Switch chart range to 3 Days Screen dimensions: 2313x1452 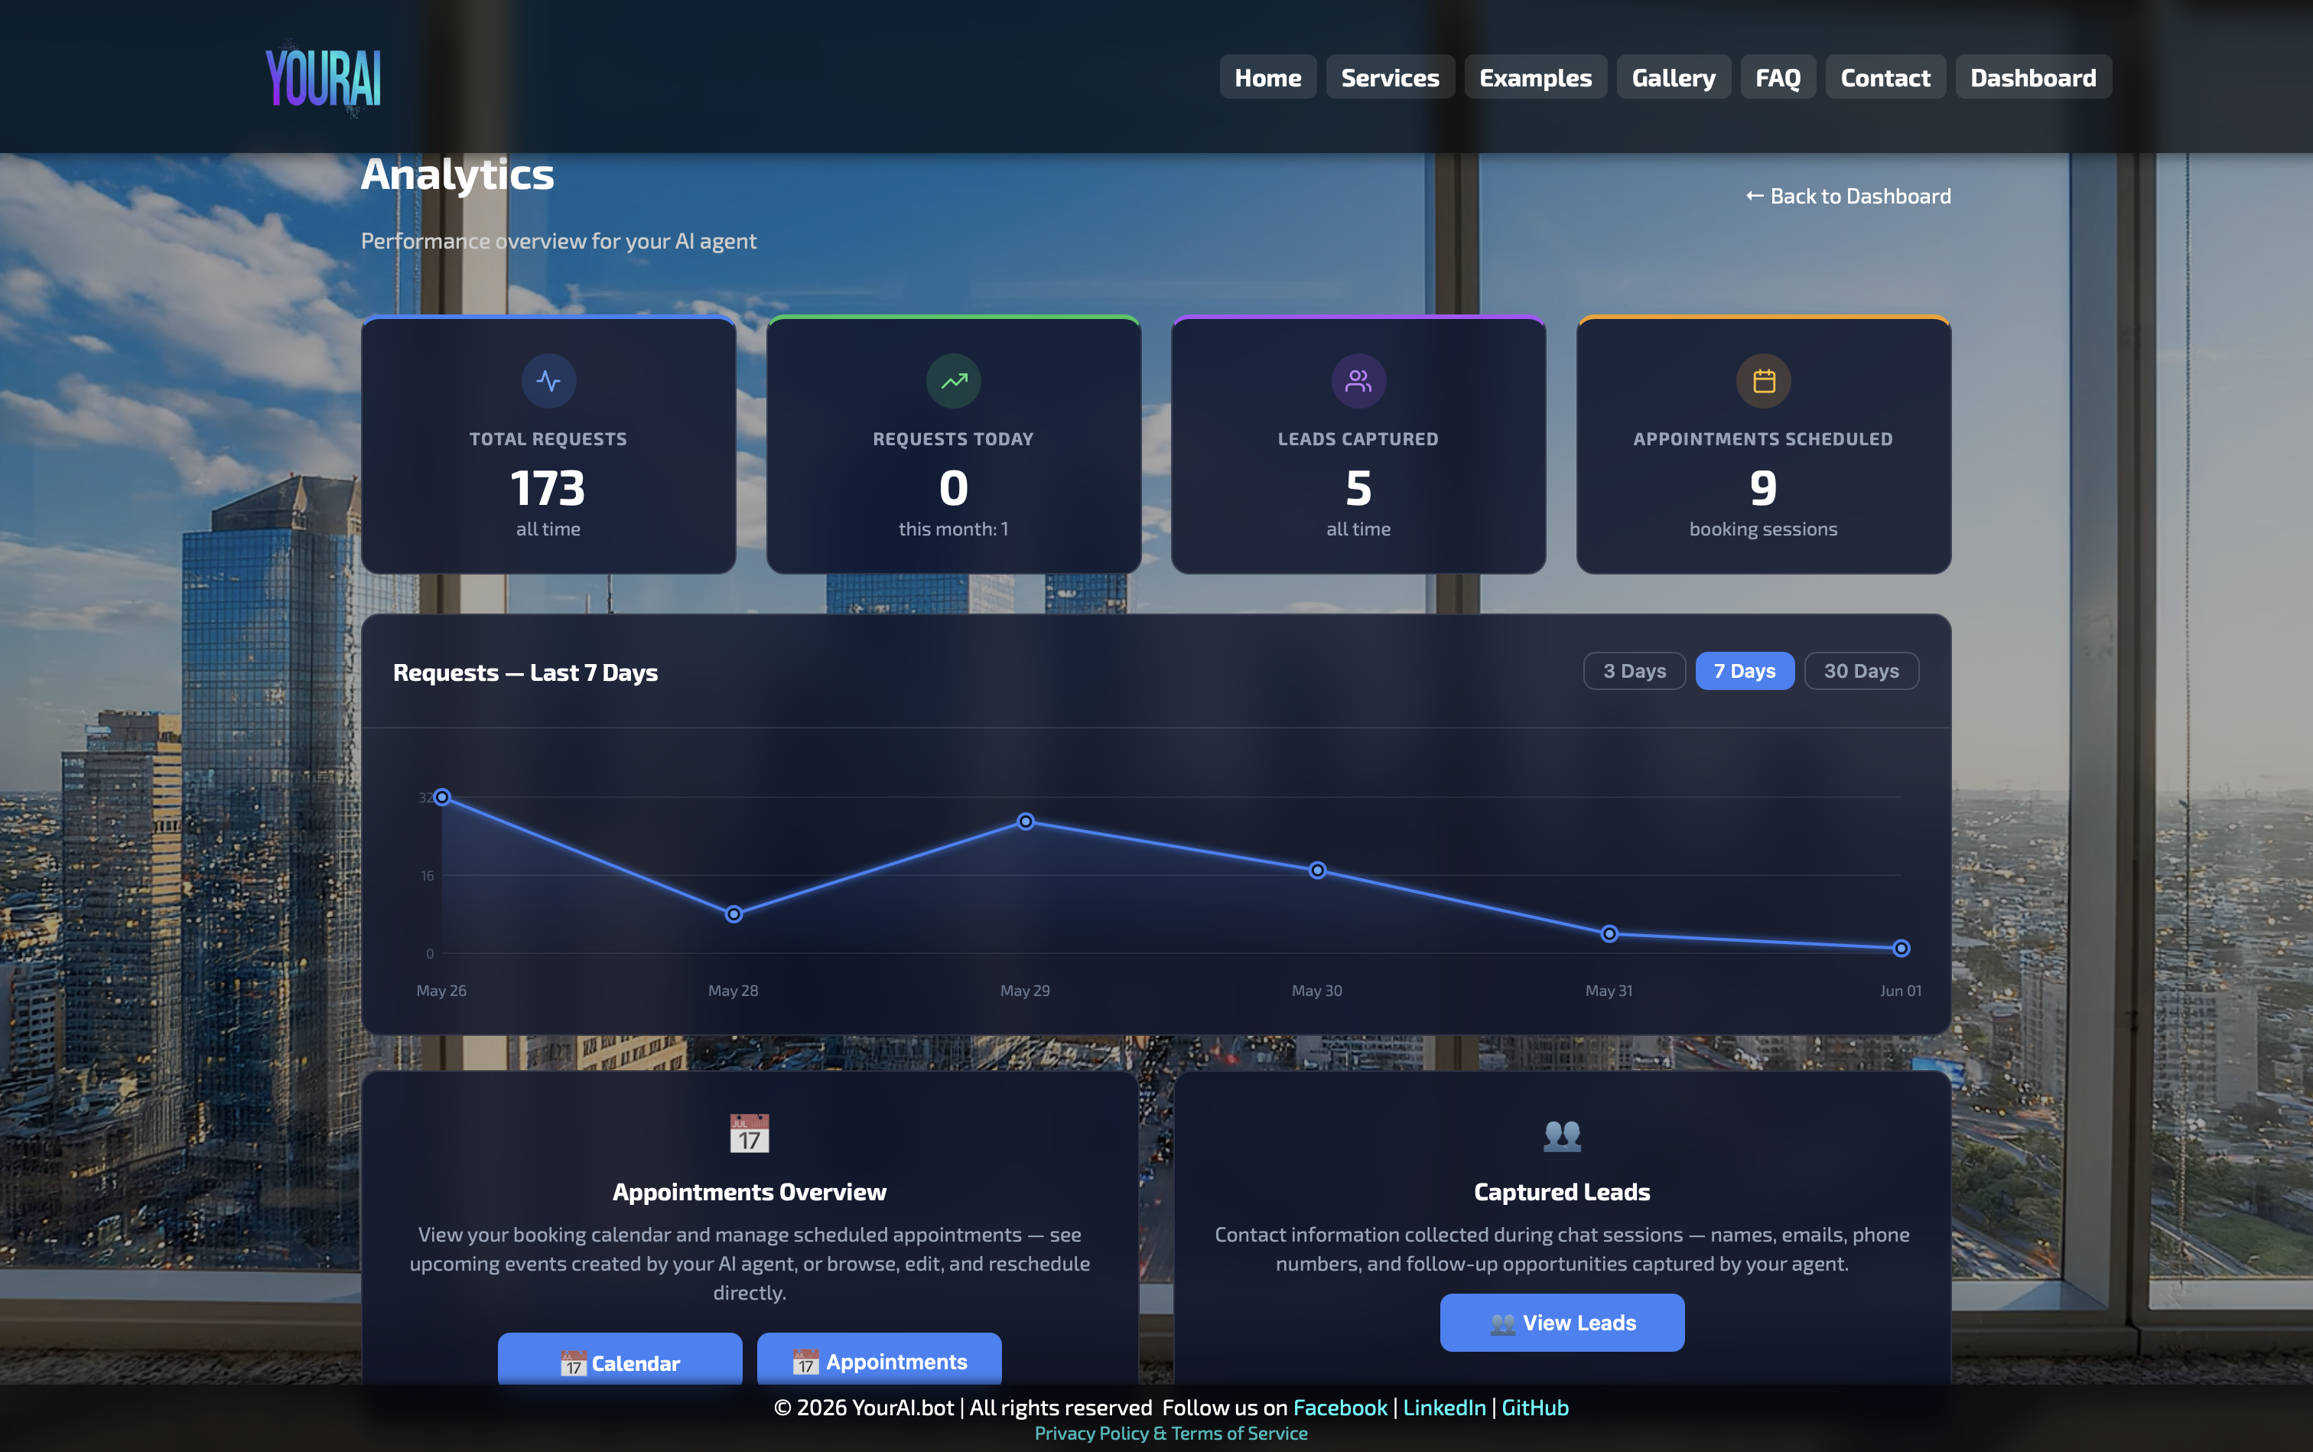(1635, 670)
